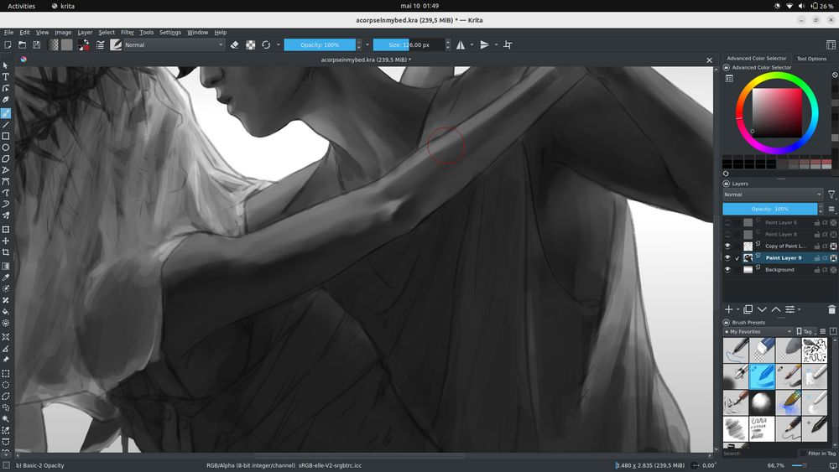Viewport: 839px width, 472px height.
Task: Hide the Copy of Paint Layer
Action: [727, 246]
